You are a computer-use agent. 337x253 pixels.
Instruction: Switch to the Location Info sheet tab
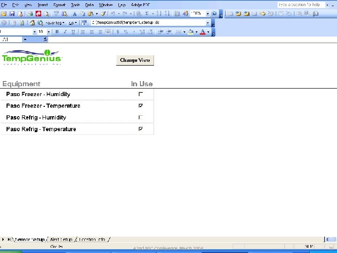(92, 239)
